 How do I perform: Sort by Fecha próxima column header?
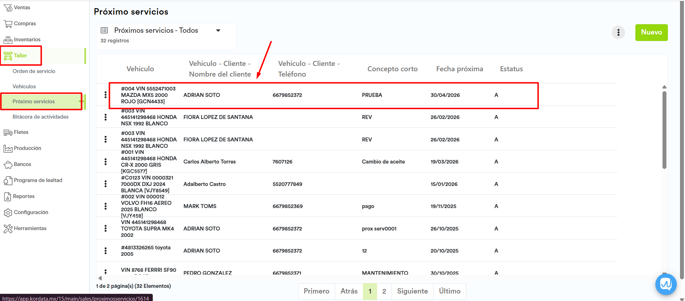pos(460,69)
